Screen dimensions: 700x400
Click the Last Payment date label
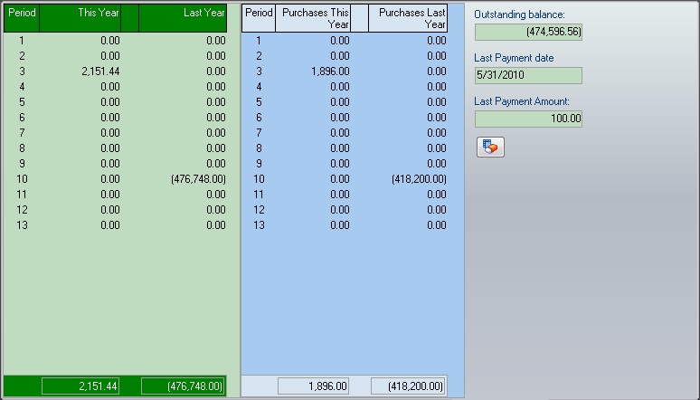pyautogui.click(x=514, y=58)
